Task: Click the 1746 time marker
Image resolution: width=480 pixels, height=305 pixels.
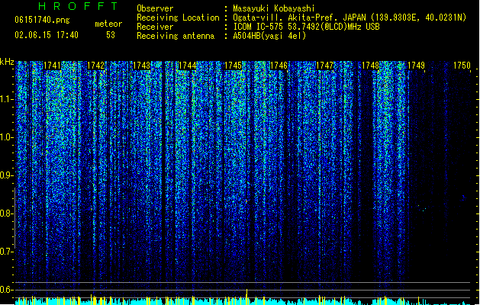Action: click(x=279, y=66)
